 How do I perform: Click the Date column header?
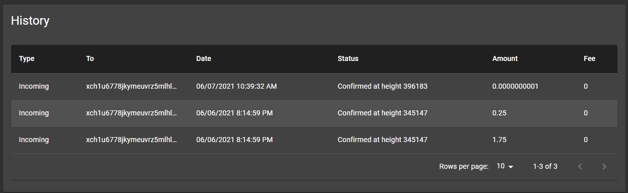click(204, 58)
